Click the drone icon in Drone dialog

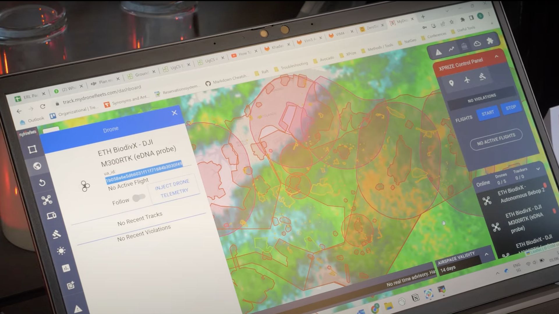pyautogui.click(x=85, y=186)
